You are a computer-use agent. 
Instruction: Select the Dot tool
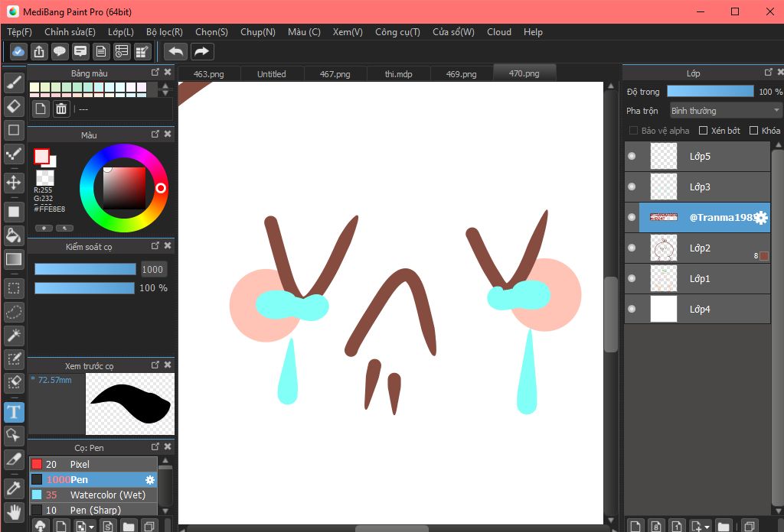point(14,154)
